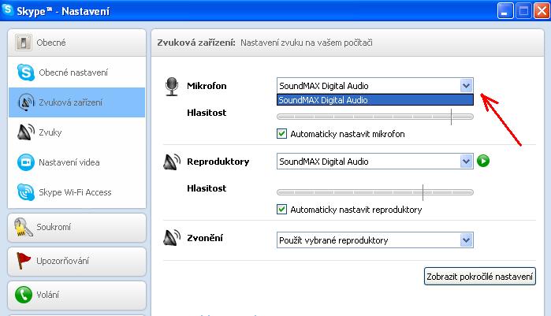Expand the Soukromí section

(76, 228)
